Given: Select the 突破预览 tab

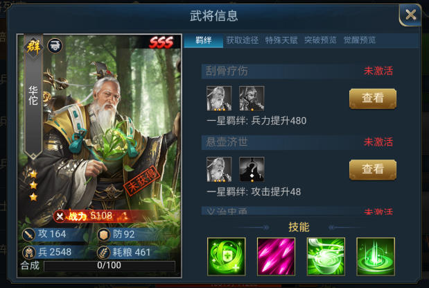Looking at the screenshot, I should click(x=320, y=40).
